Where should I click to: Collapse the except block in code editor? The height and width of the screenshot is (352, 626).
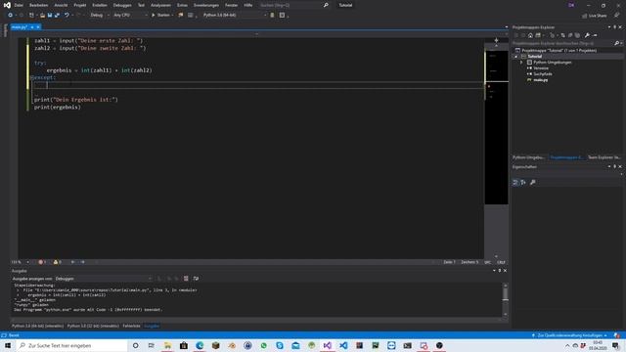tap(32, 78)
